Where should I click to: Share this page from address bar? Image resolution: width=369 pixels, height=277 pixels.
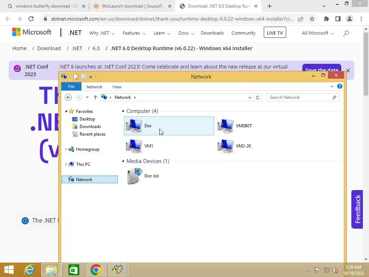[301, 19]
